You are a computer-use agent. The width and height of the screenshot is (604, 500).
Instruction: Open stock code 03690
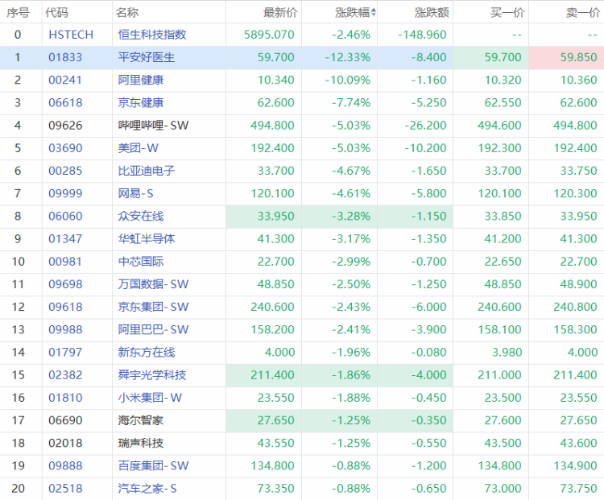click(65, 148)
